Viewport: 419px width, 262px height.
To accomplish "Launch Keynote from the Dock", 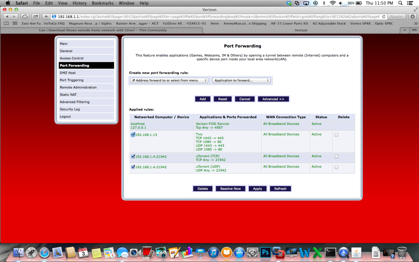I will coord(200,252).
